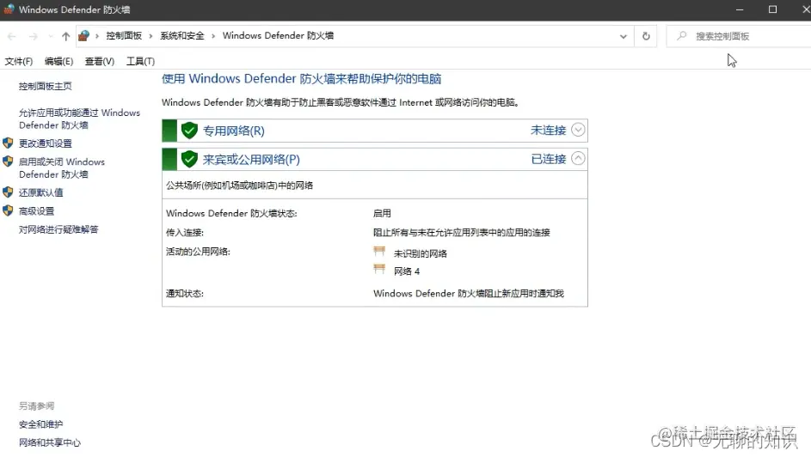Click 还原默认值 link
The height and width of the screenshot is (457, 811).
41,192
